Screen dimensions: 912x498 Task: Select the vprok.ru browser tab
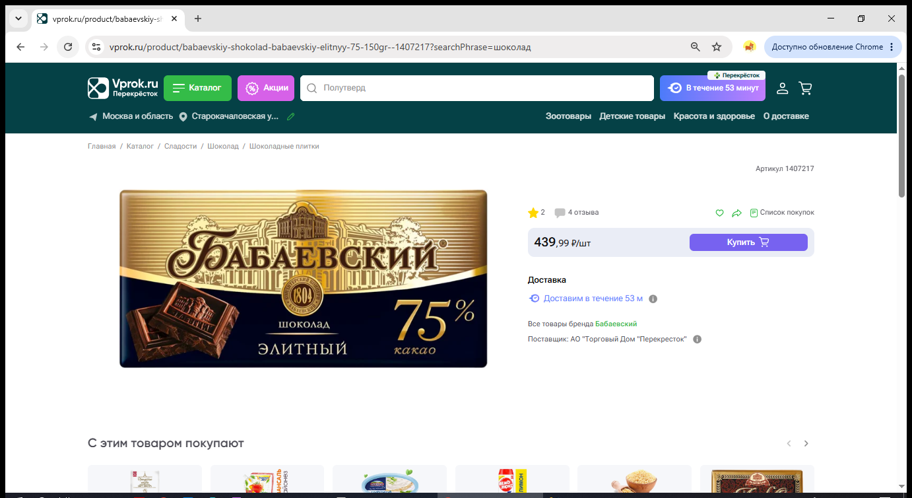click(107, 18)
